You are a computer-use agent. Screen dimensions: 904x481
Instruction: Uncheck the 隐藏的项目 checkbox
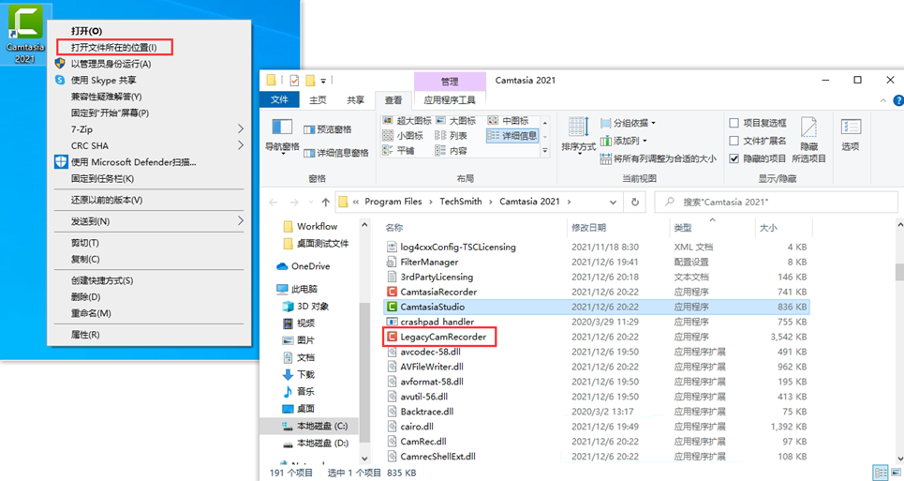pyautogui.click(x=734, y=158)
